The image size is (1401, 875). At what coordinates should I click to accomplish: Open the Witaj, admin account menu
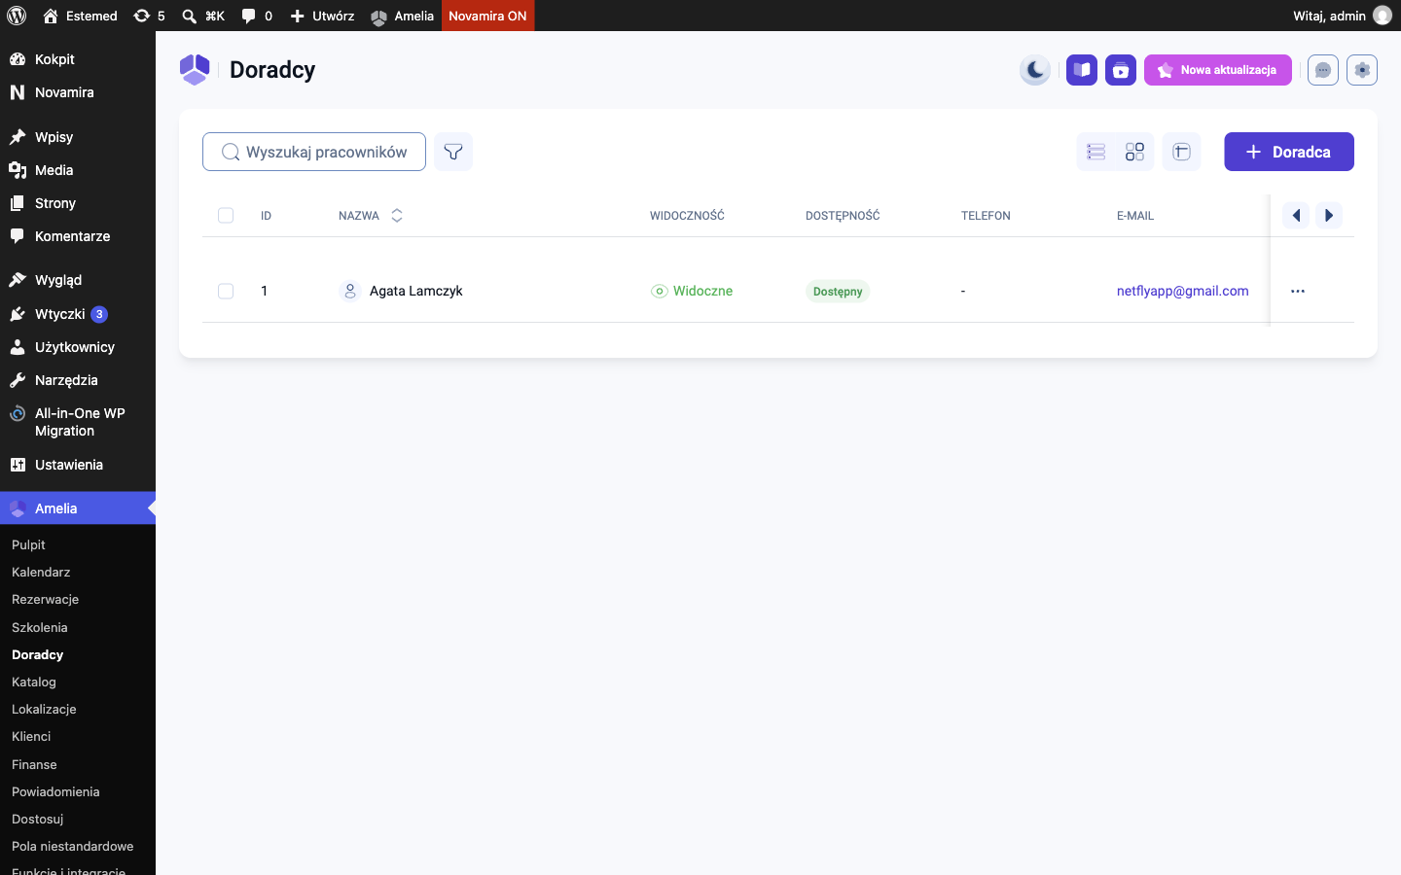[x=1342, y=16]
